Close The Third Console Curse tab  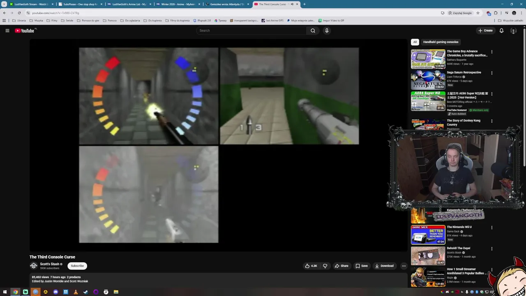click(297, 4)
